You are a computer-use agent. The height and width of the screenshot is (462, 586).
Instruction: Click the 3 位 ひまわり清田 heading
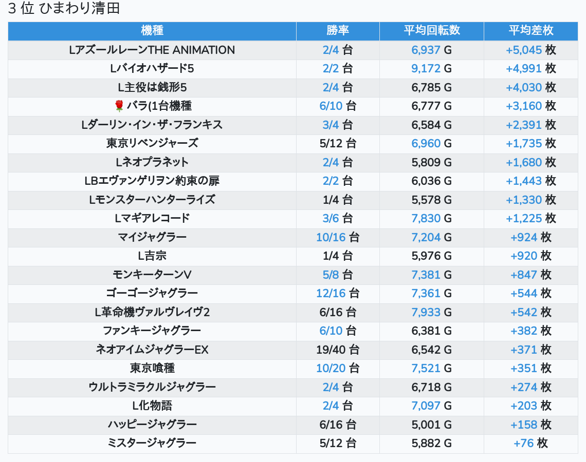pos(64,9)
